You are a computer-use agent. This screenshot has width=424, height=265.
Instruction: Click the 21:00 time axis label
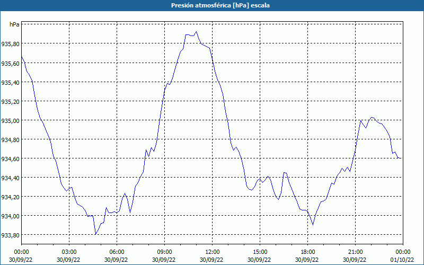tap(355, 252)
